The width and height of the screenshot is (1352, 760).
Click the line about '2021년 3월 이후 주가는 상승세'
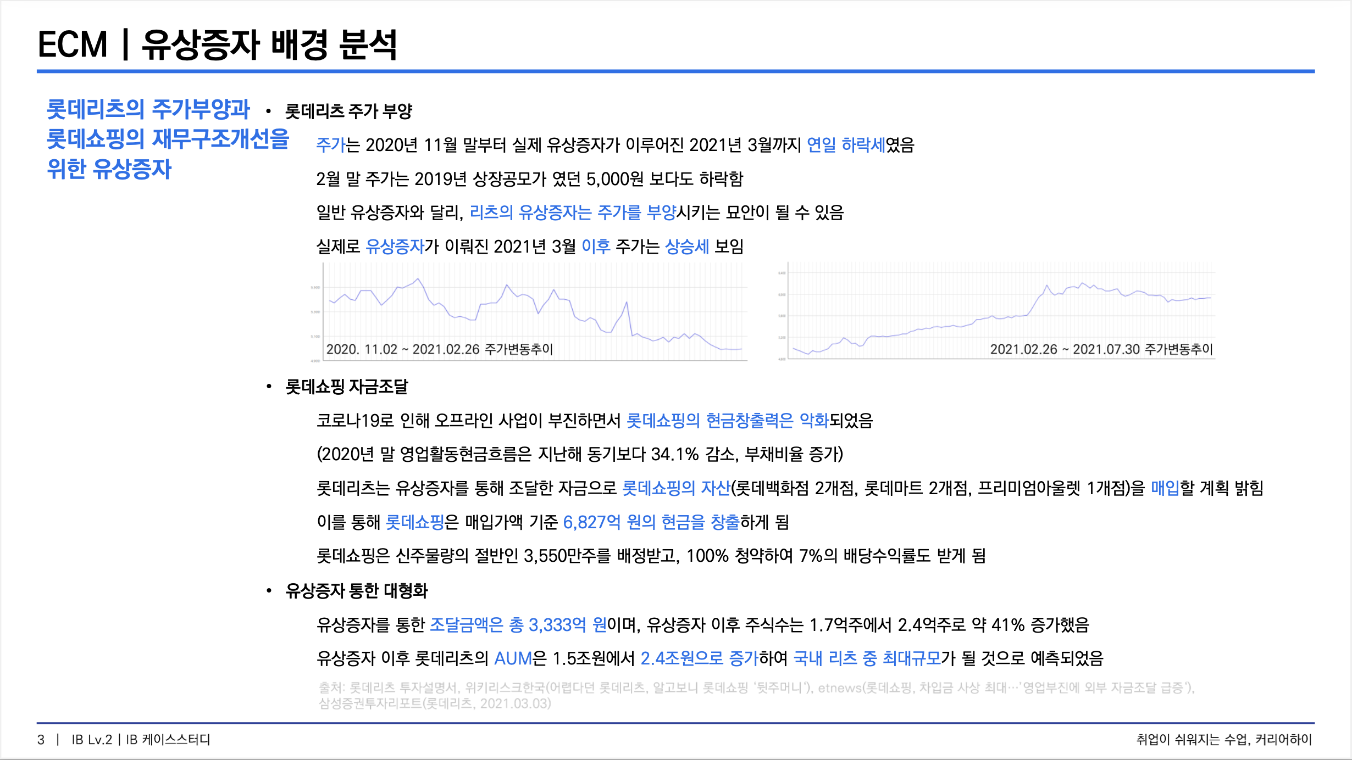point(529,247)
